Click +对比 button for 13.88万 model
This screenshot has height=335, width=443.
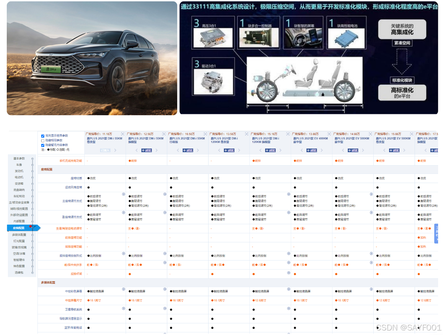312,150
